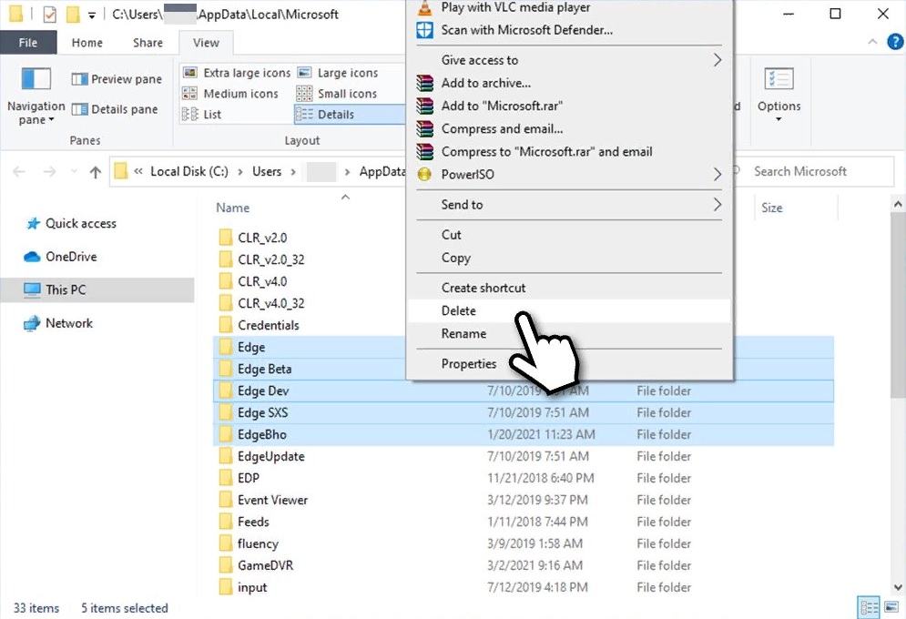Choose Details layout
Image resolution: width=906 pixels, height=619 pixels.
(350, 115)
